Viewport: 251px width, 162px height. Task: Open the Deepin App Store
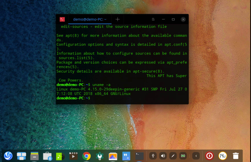click(47, 156)
